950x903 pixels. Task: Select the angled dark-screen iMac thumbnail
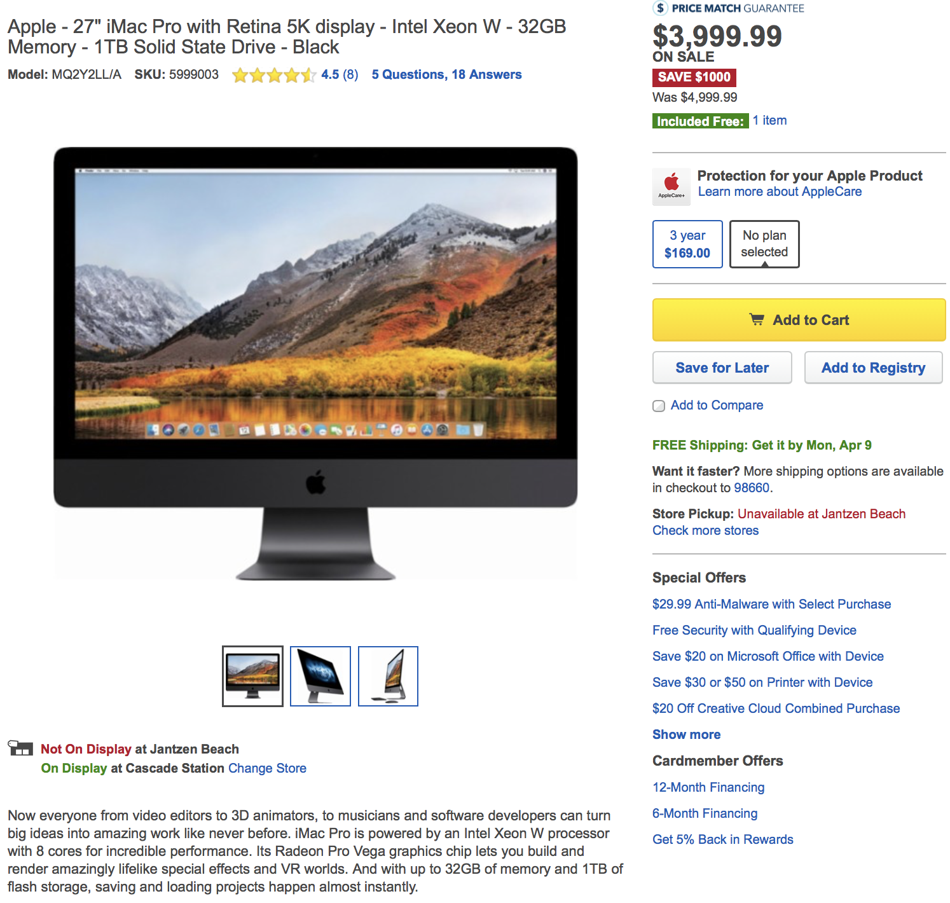coord(320,676)
